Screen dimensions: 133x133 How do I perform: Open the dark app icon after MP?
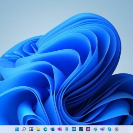81,129
